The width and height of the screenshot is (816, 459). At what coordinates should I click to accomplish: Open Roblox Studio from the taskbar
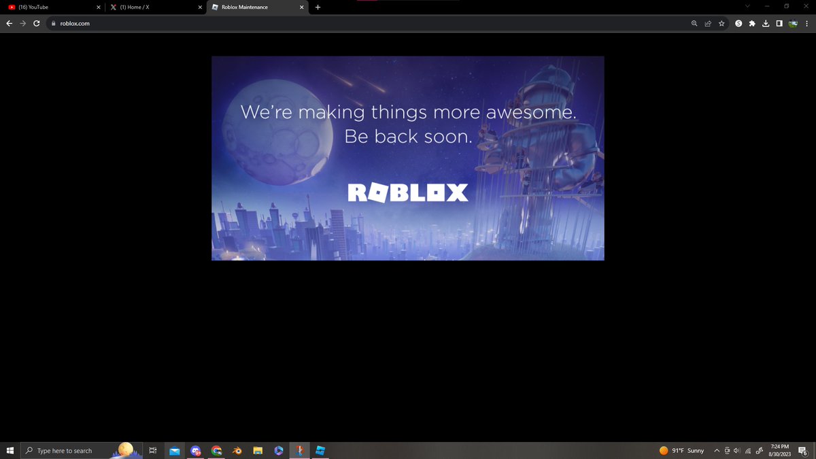click(x=320, y=450)
